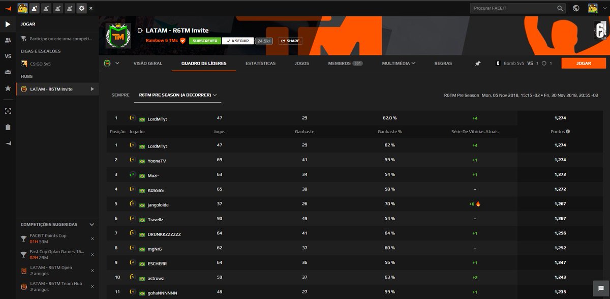Open the Multimédia dropdown tab
This screenshot has height=299, width=610.
(399, 64)
